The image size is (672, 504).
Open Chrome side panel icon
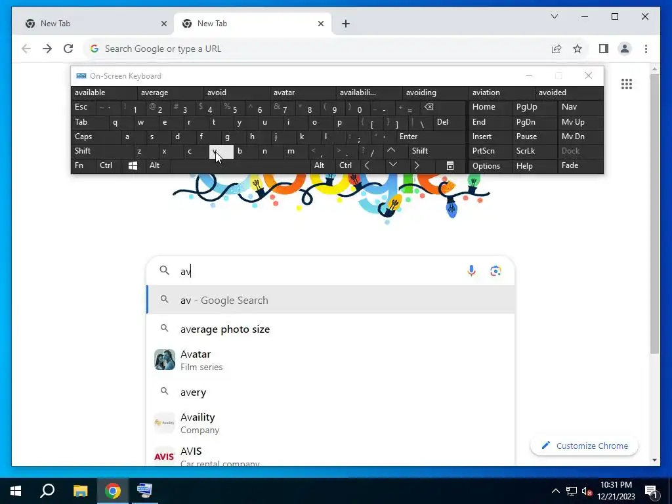point(604,49)
